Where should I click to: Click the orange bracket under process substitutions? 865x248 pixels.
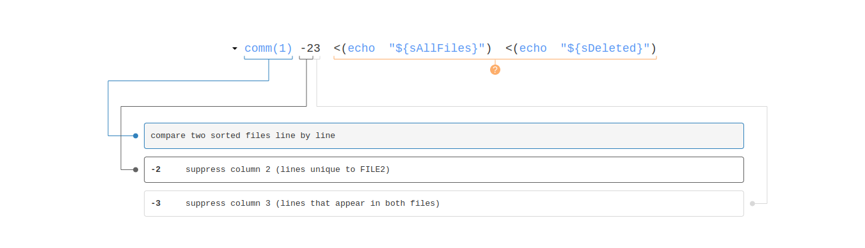[x=495, y=58]
